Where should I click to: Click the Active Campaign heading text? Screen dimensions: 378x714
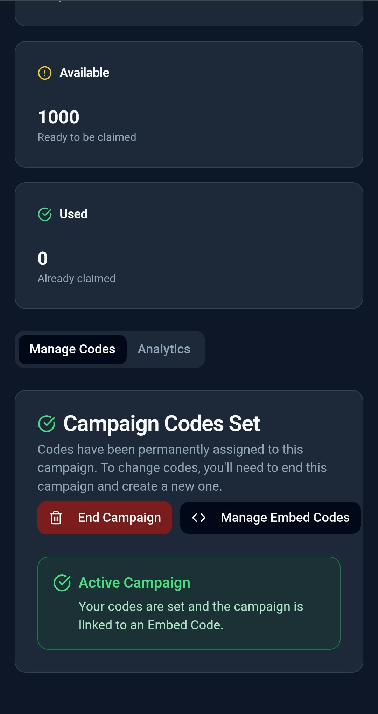(134, 583)
